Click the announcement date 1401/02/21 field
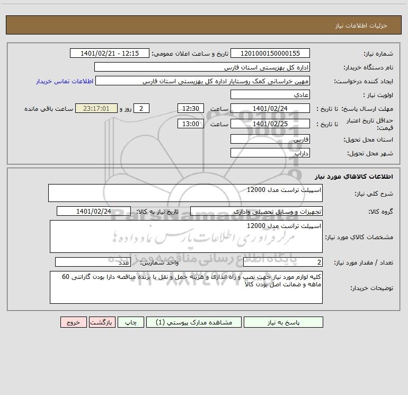 click(x=110, y=53)
